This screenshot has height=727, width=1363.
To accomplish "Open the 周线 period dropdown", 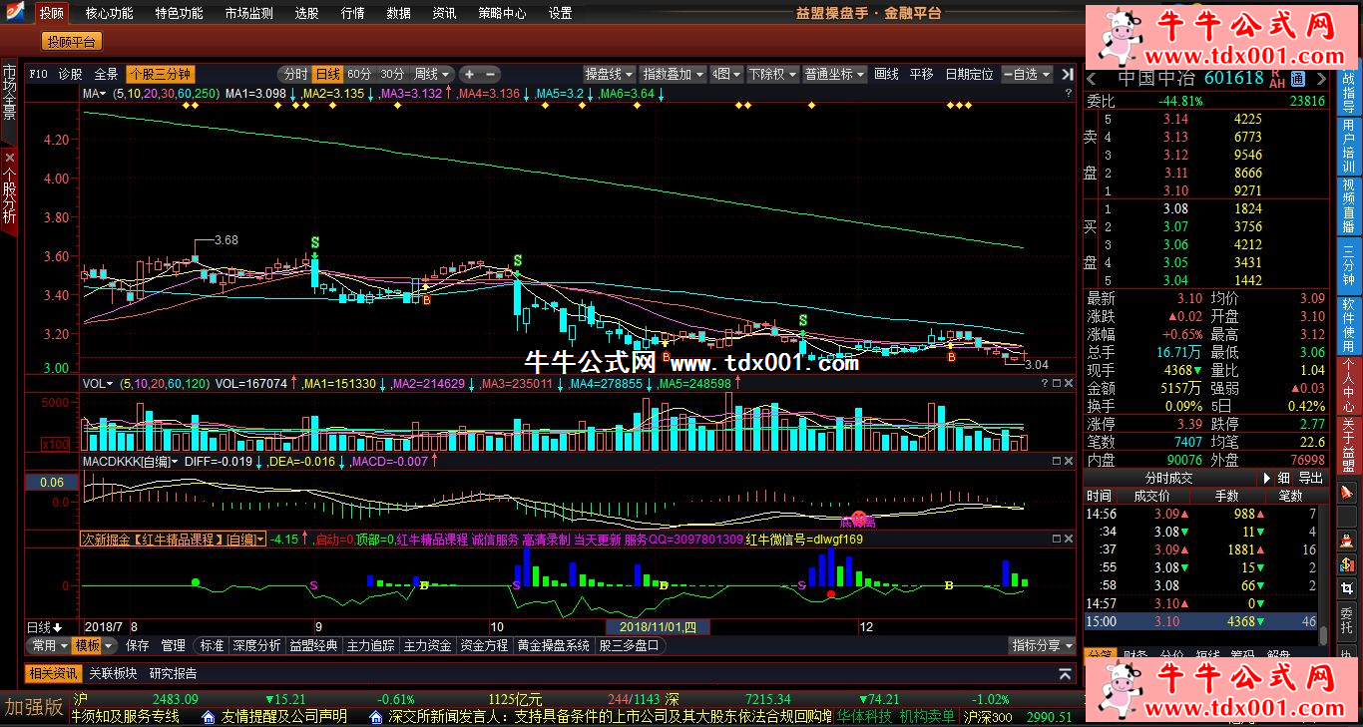I will (x=432, y=74).
